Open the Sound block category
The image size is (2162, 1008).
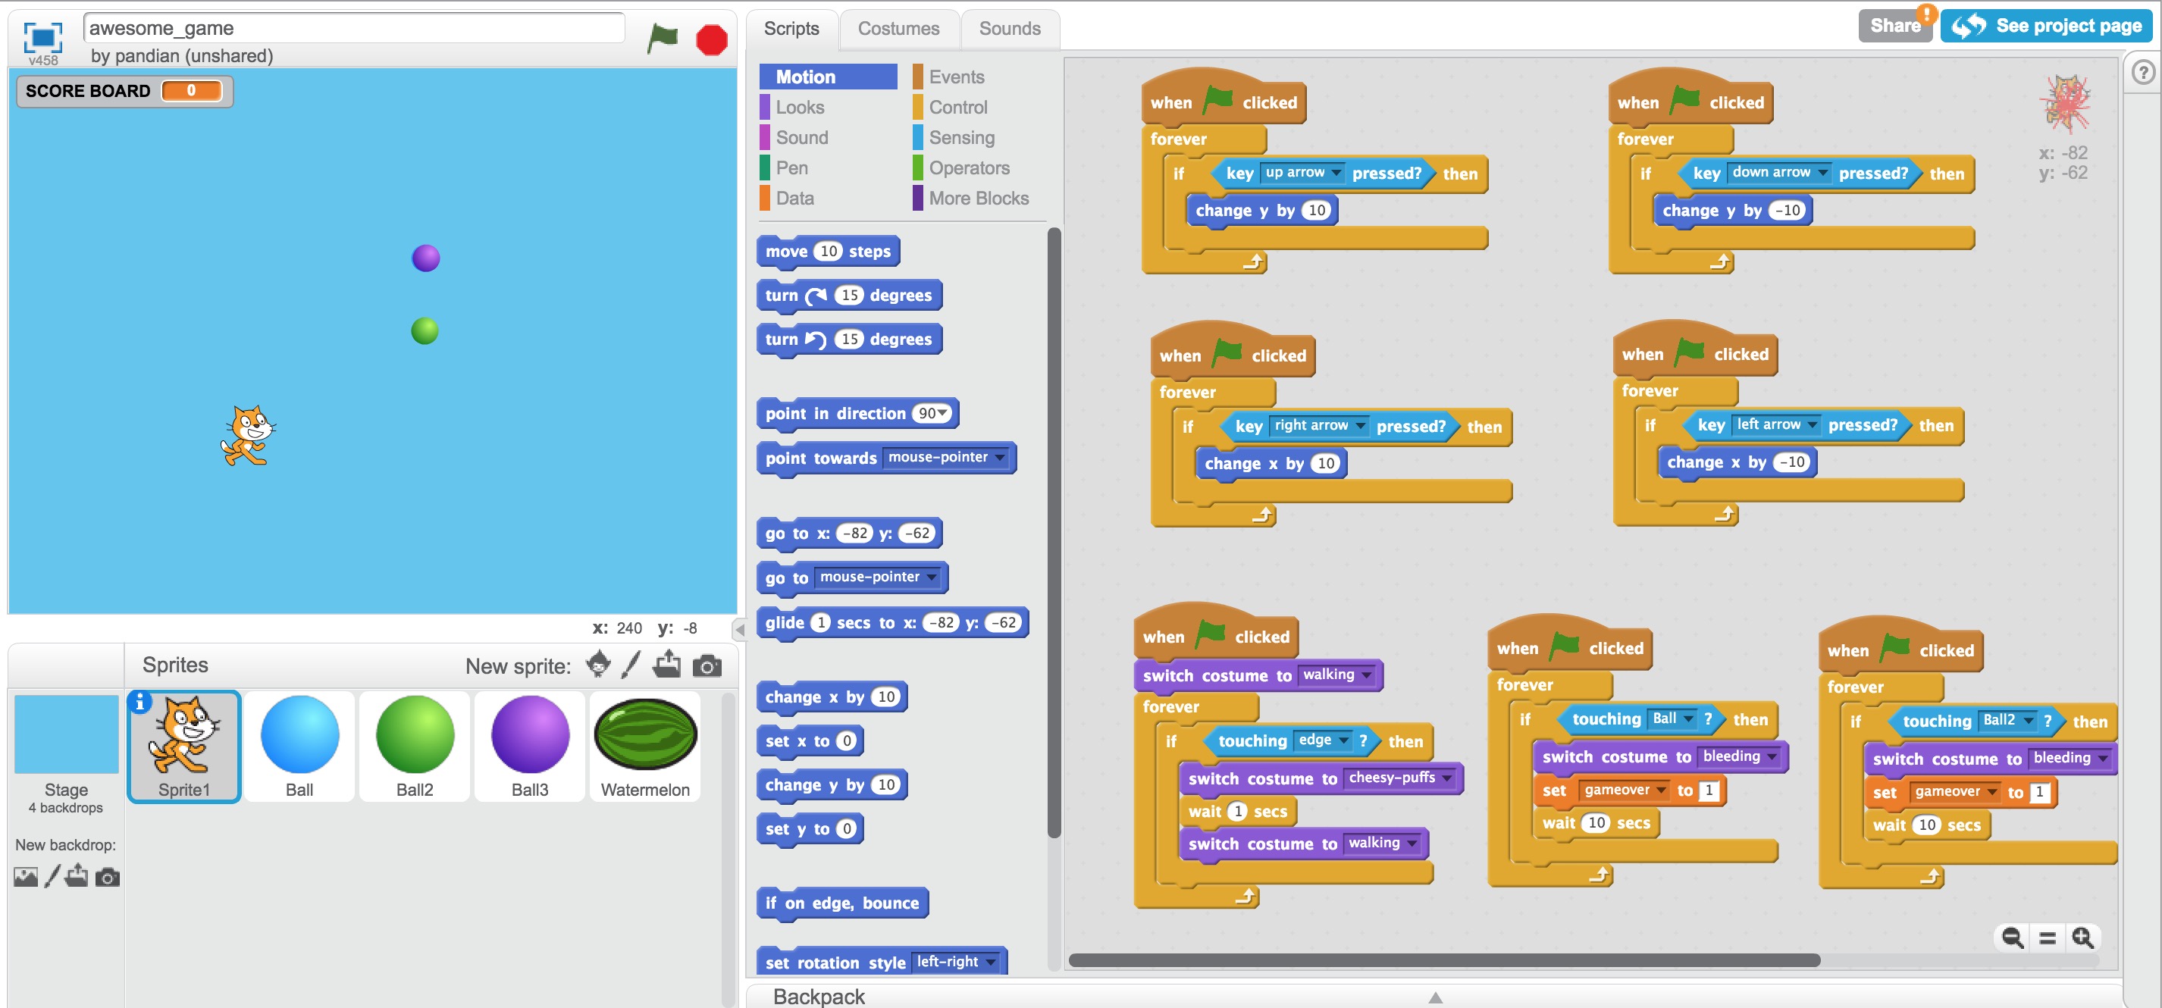[801, 137]
